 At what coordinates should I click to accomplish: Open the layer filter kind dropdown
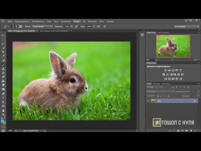coord(155,87)
